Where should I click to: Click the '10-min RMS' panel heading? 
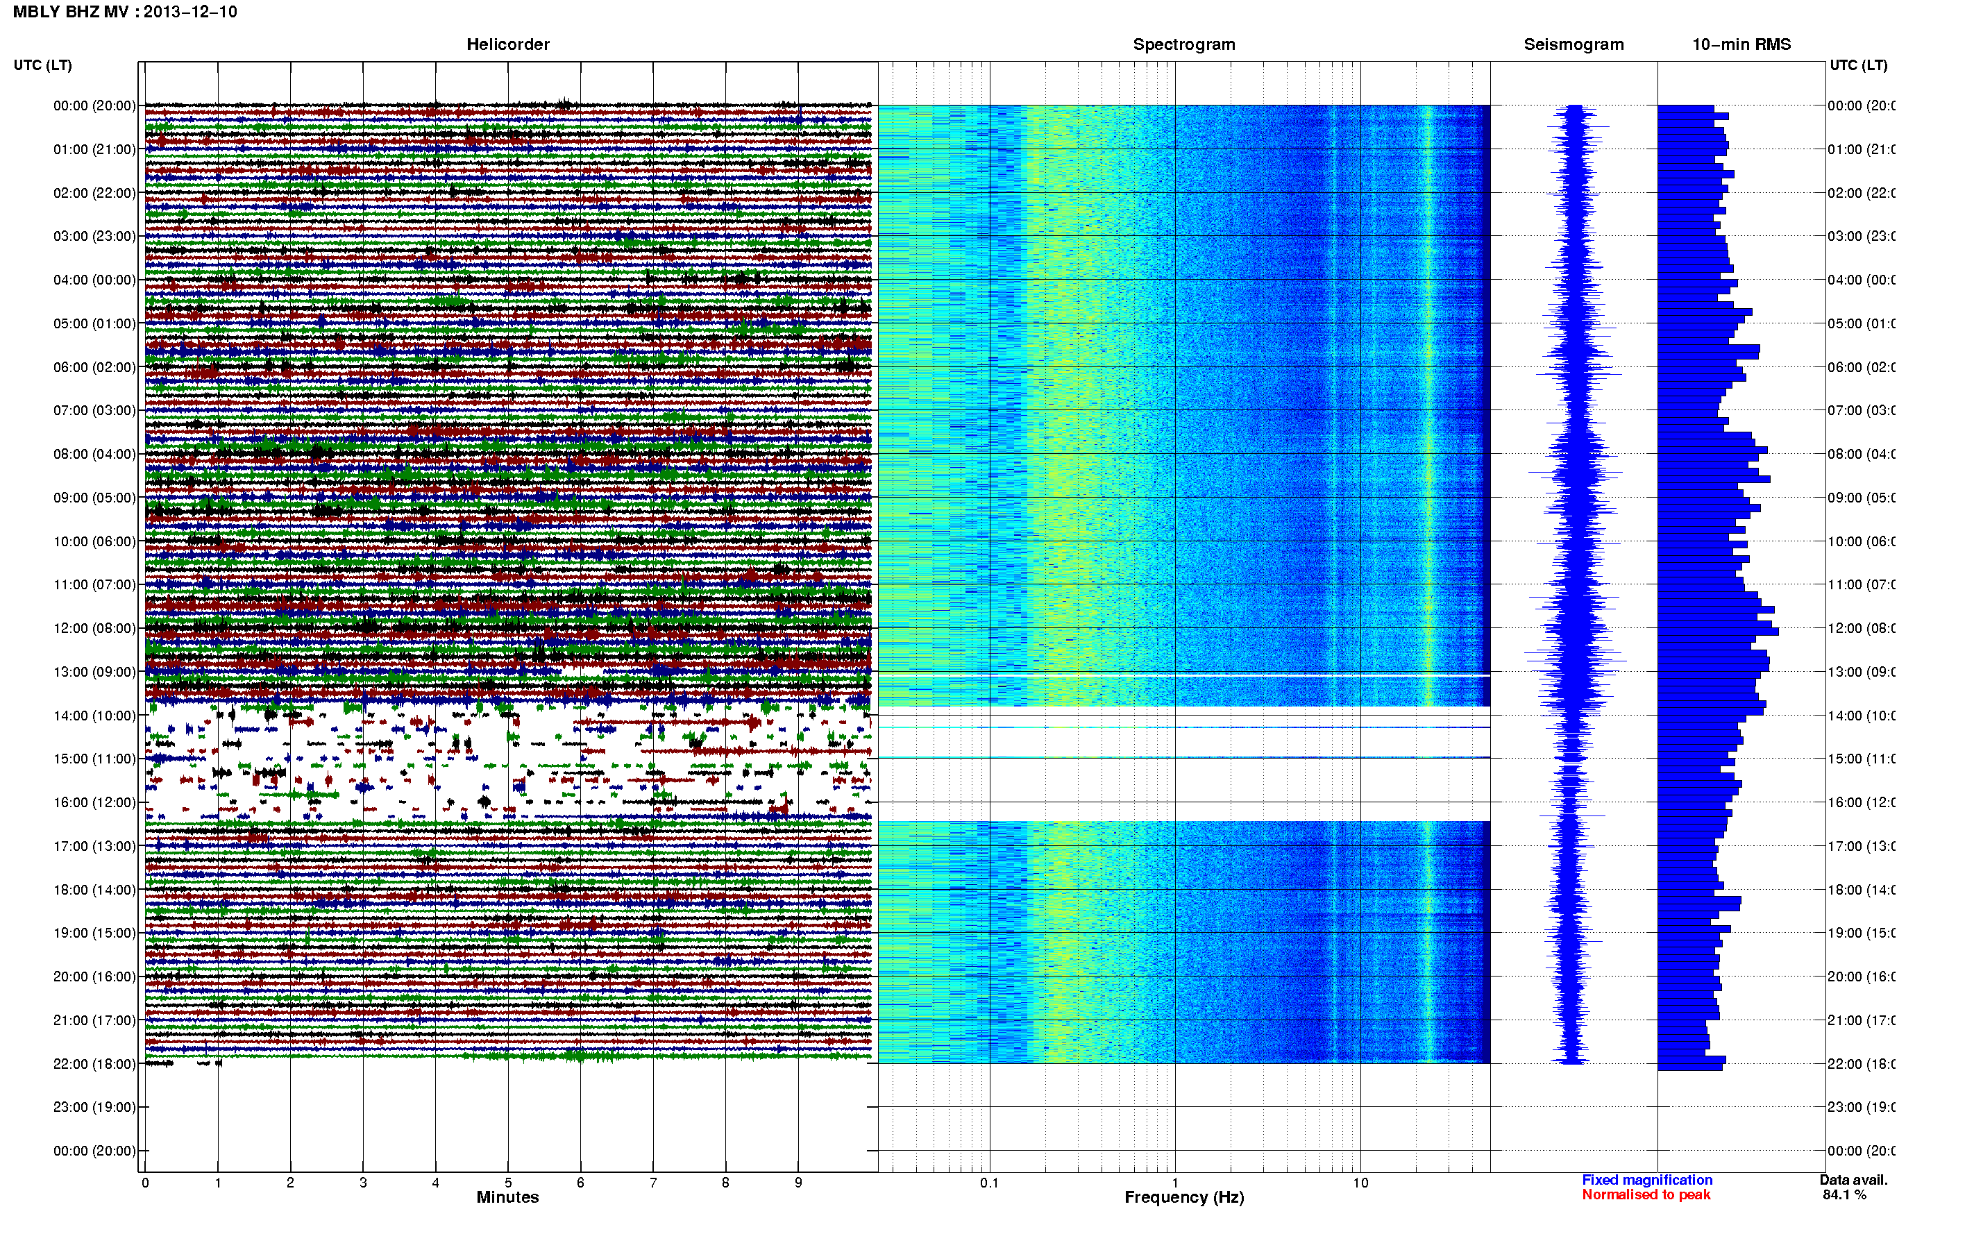pyautogui.click(x=1741, y=45)
